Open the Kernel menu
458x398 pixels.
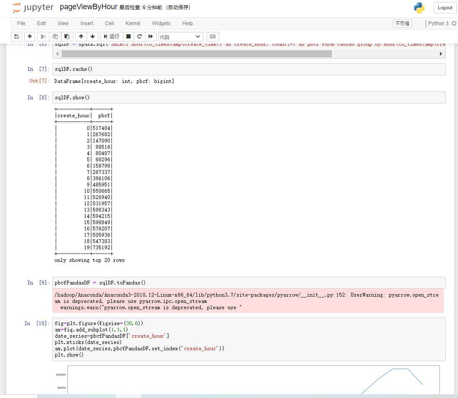[133, 23]
